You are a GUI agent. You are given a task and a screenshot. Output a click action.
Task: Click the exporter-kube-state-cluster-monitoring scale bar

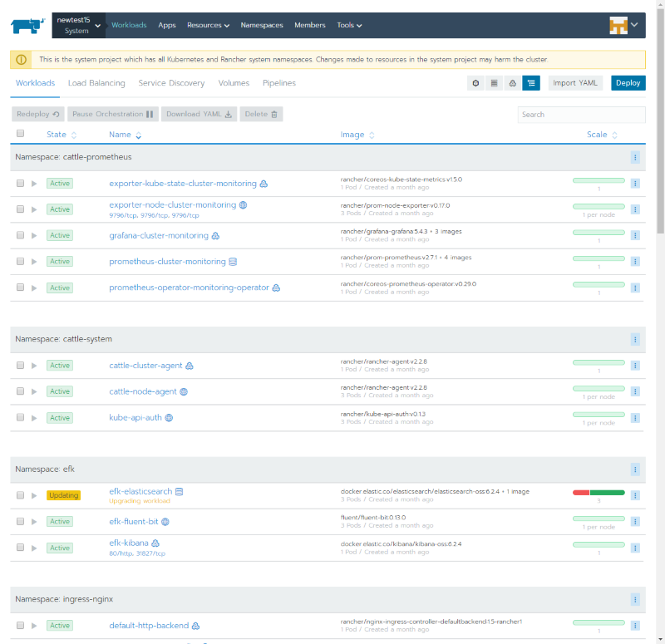click(598, 180)
